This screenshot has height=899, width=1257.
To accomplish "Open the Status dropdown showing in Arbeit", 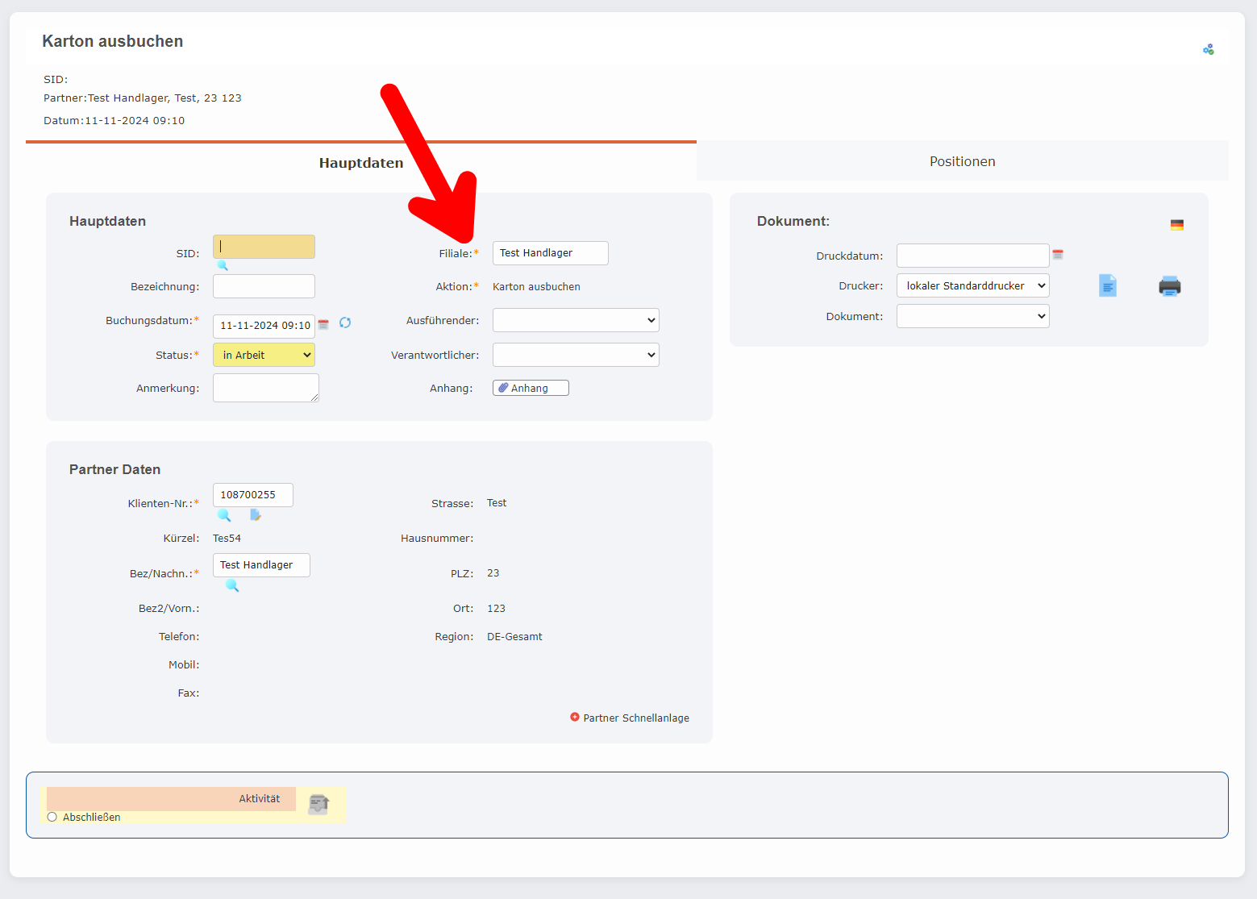I will click(264, 355).
